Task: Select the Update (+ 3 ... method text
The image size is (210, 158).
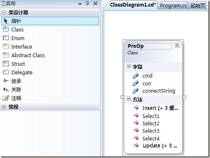Action: click(160, 146)
